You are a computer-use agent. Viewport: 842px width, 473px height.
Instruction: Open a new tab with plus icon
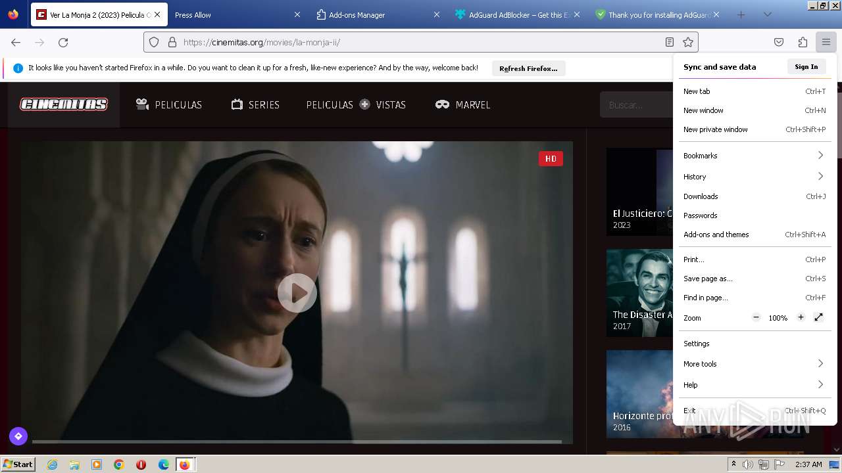click(x=741, y=14)
